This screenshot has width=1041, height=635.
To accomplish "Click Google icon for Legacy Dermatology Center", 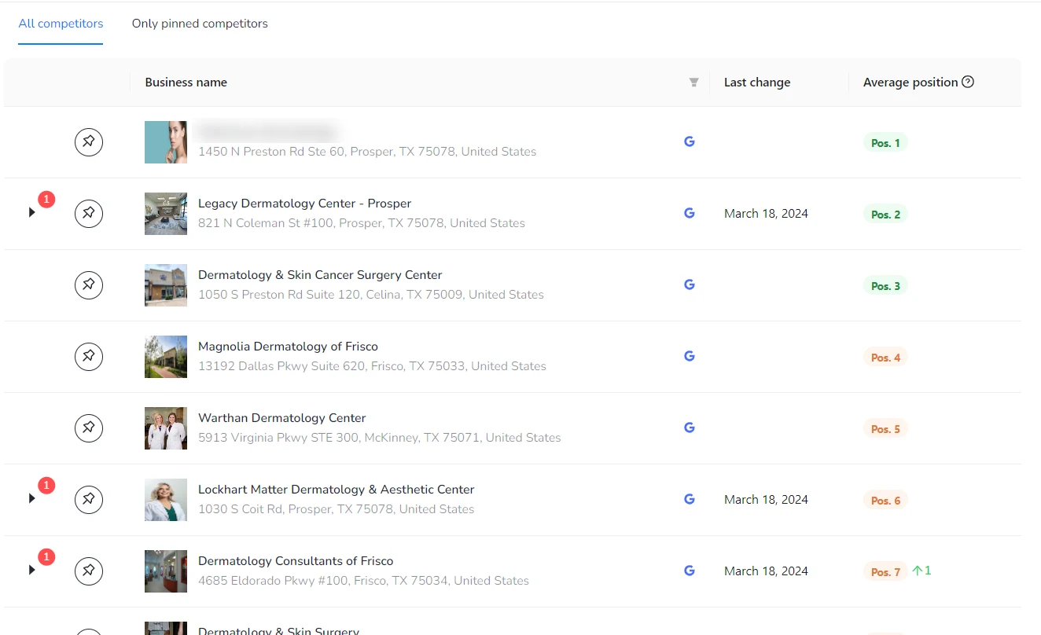I will tap(690, 213).
